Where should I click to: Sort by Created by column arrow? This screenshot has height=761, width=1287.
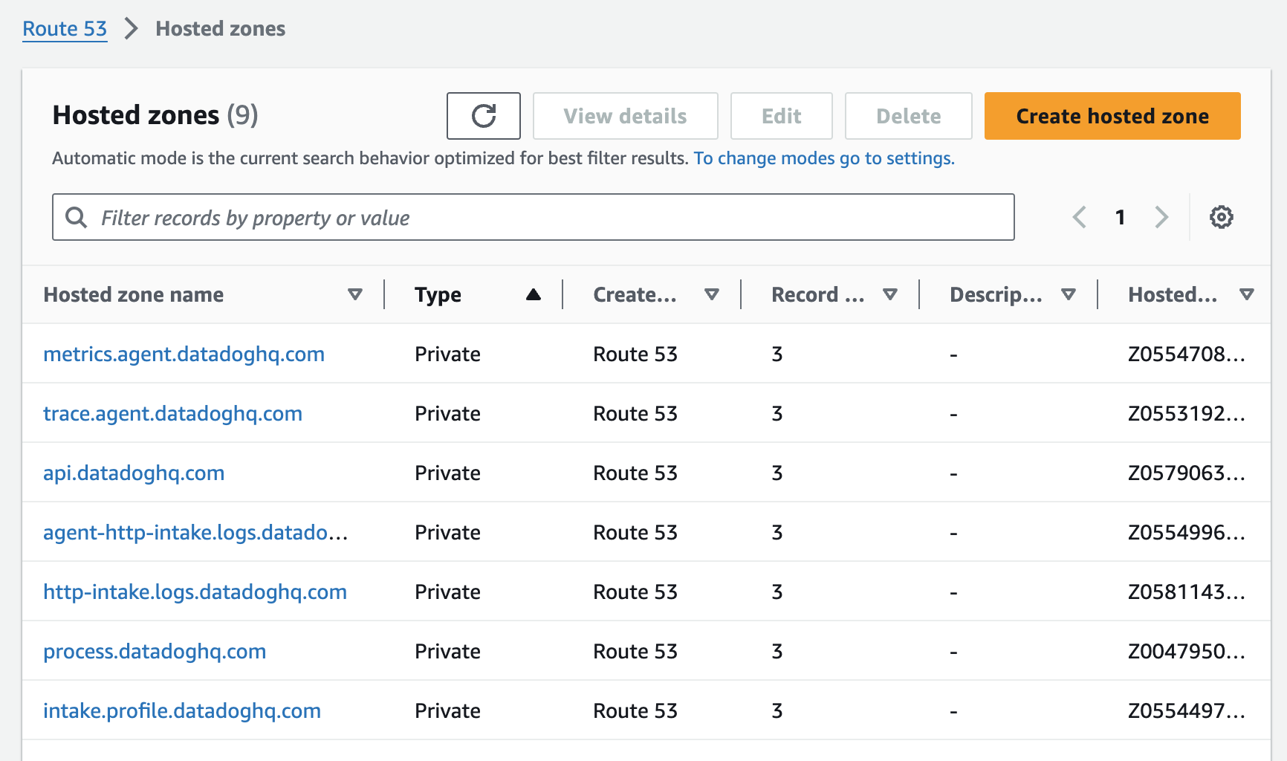[x=712, y=295]
